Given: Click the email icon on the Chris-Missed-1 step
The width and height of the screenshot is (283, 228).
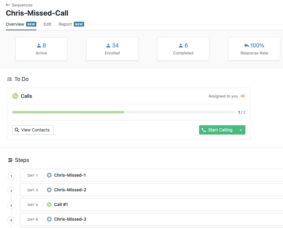Looking at the screenshot, I should coord(49,175).
